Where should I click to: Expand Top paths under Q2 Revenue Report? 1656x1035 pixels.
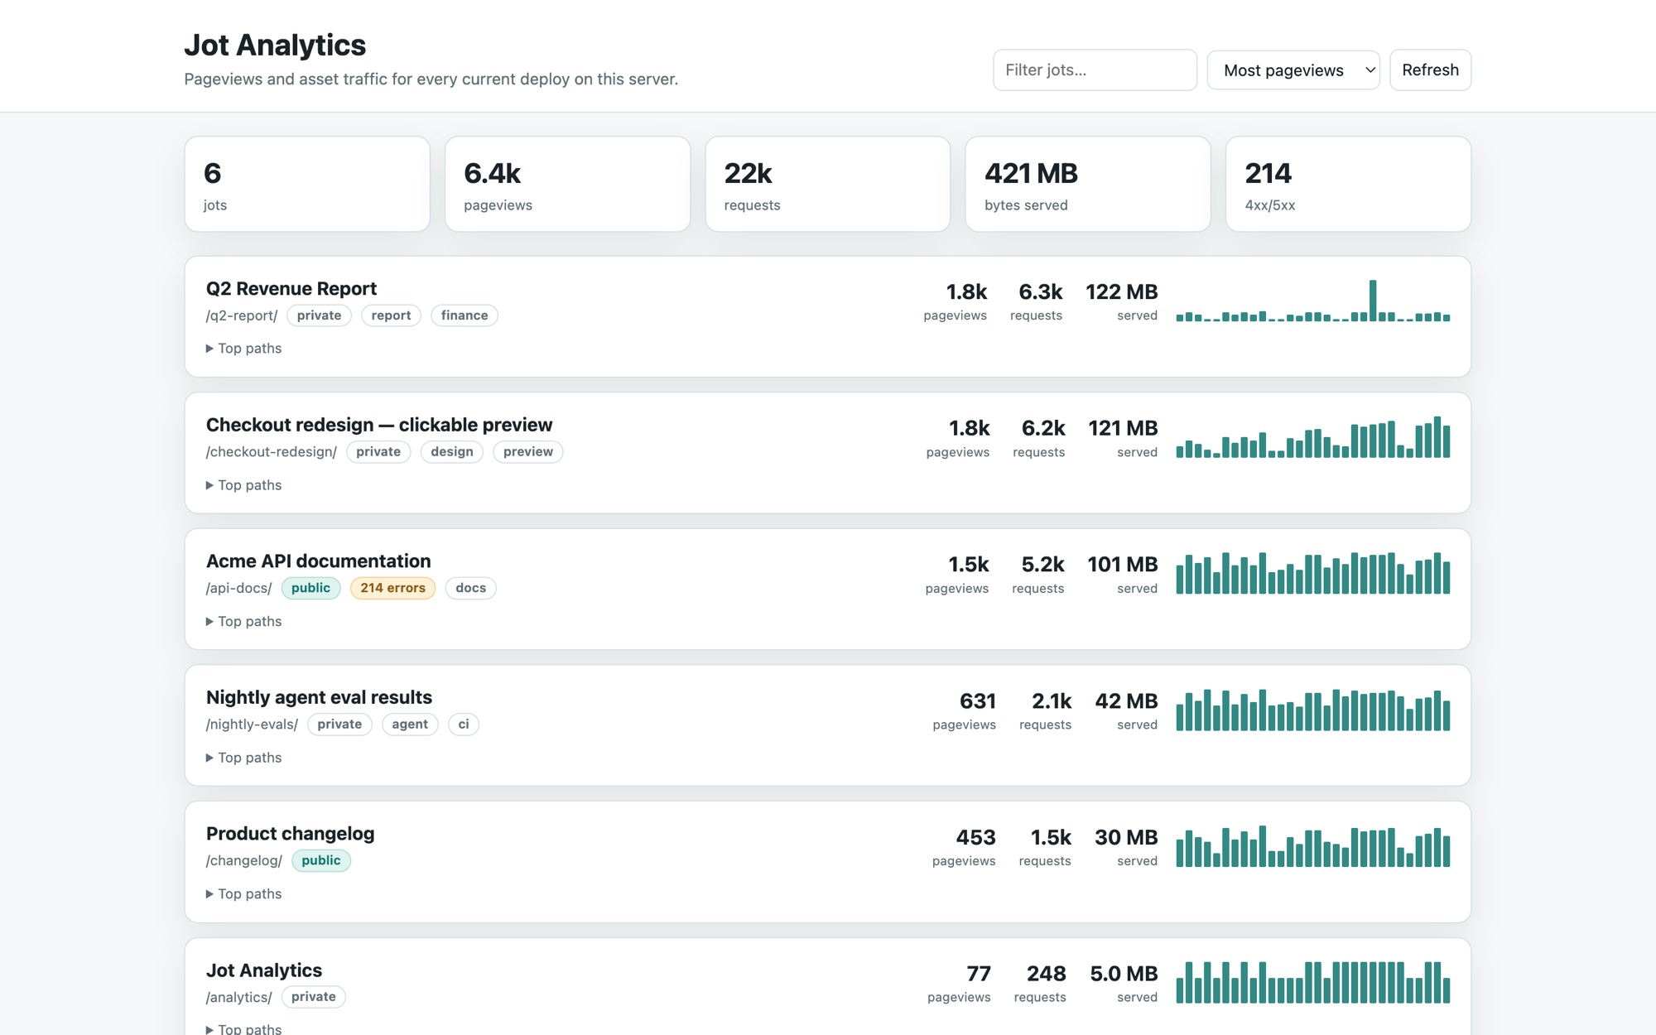243,349
